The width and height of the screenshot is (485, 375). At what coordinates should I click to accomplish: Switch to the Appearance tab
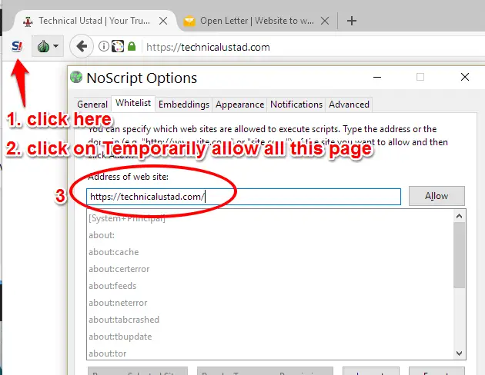pyautogui.click(x=239, y=105)
